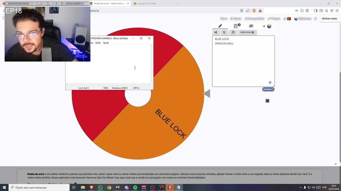Select the pencil entries edit tab
This screenshot has width=341, height=191.
click(220, 26)
